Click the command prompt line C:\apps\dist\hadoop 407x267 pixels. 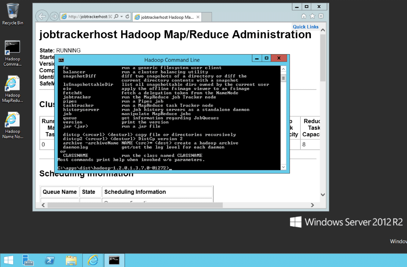coord(115,168)
